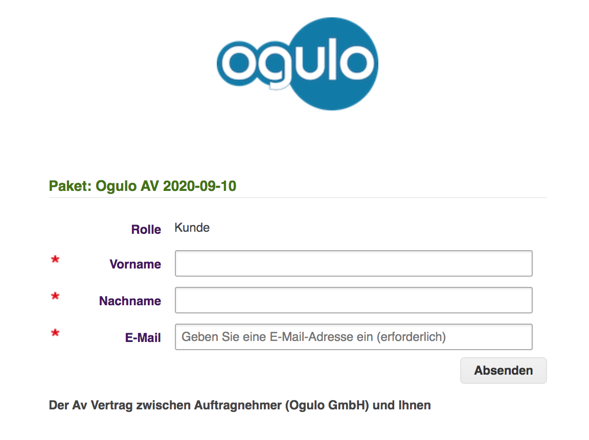Focus the Nachname text field
The height and width of the screenshot is (440, 589).
tap(353, 300)
